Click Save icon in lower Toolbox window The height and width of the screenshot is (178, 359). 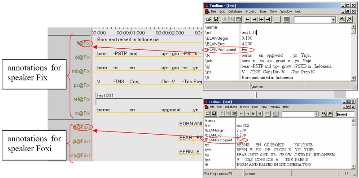214,114
